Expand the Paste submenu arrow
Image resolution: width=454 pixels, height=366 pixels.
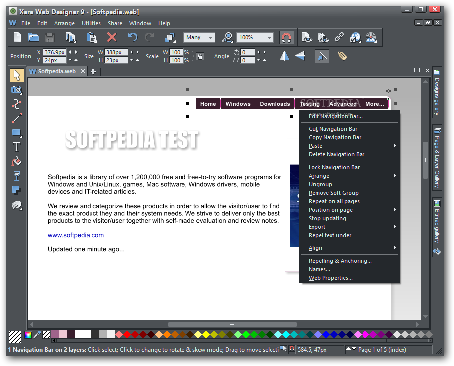(x=395, y=146)
